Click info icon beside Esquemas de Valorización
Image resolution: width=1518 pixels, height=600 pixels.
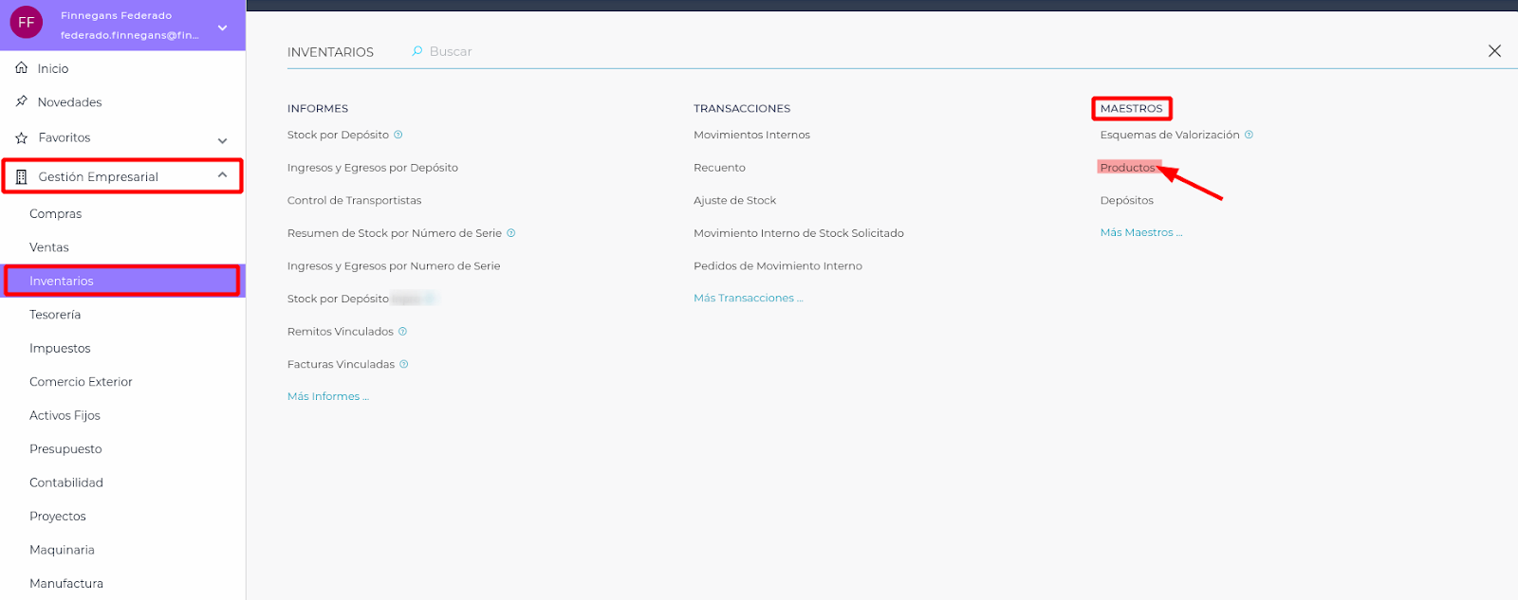pyautogui.click(x=1249, y=135)
